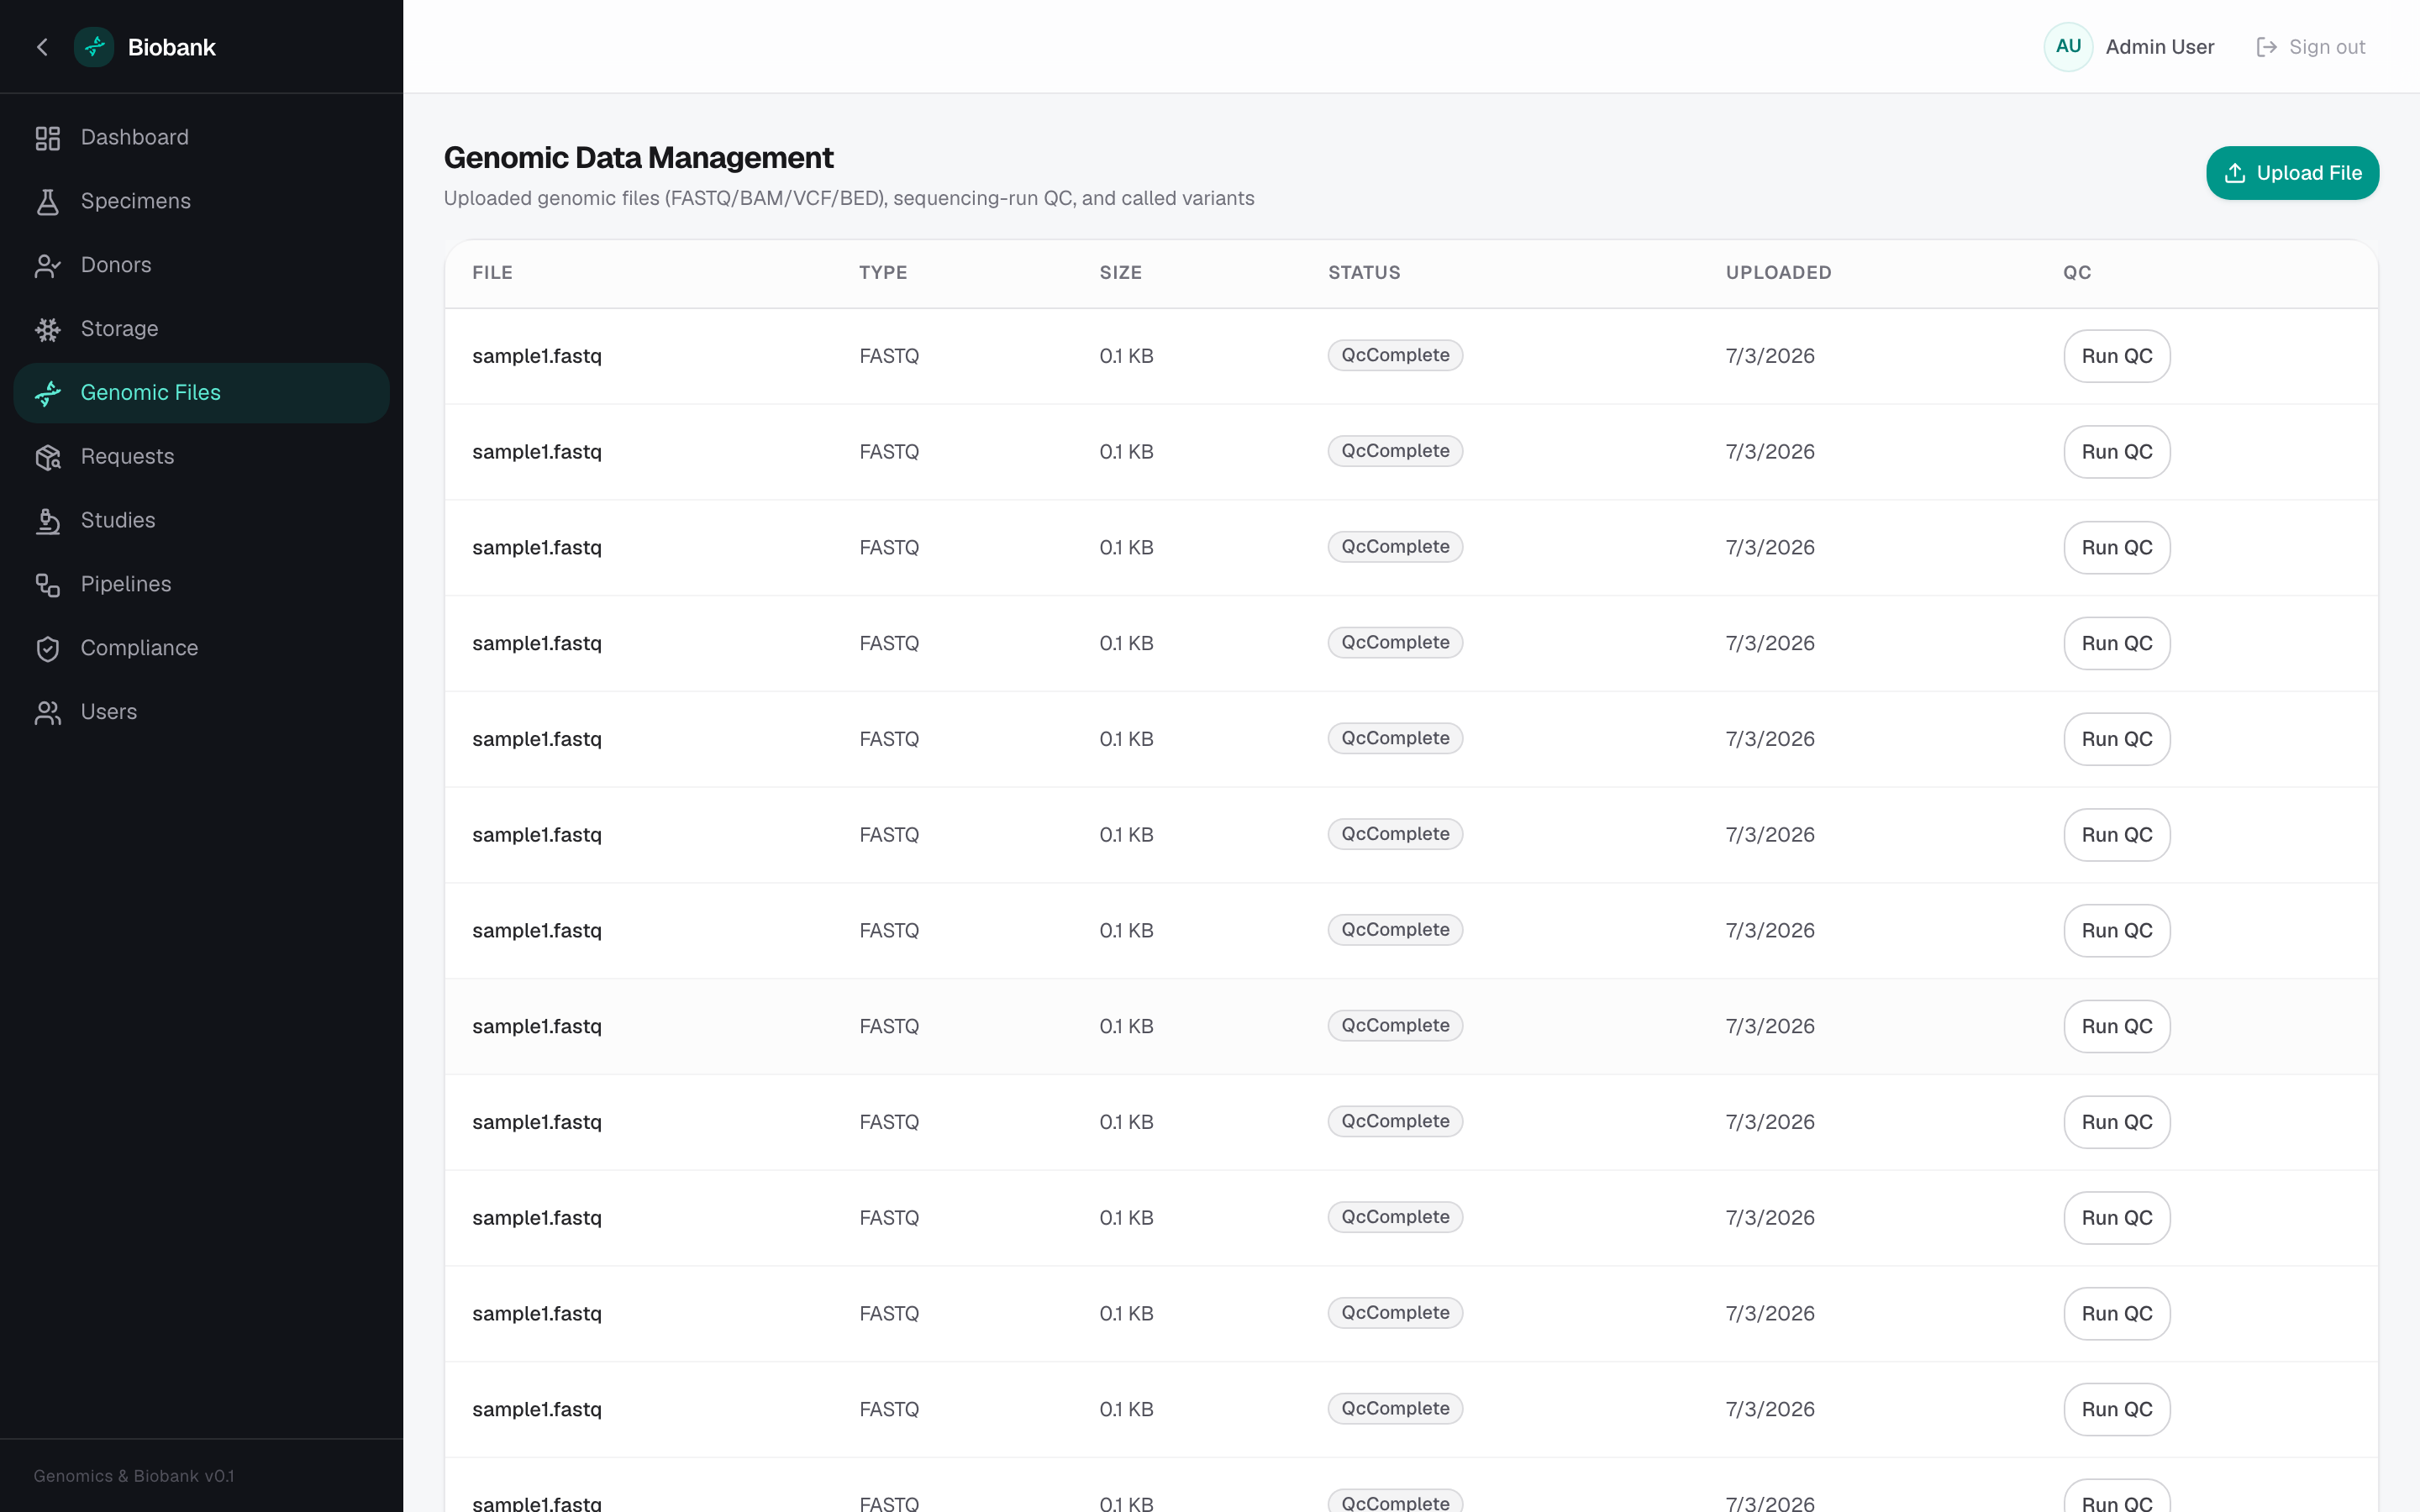Open the Studies section
2420x1512 pixels.
[201, 521]
